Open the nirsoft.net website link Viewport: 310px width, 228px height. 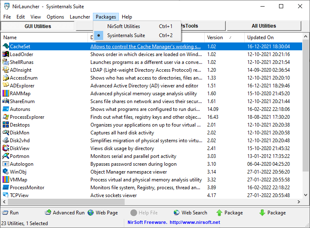pos(195,222)
